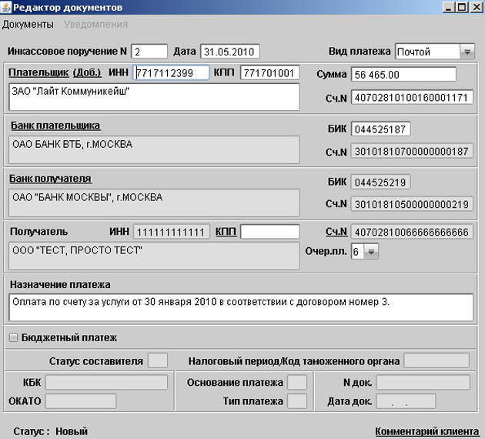Click the Статус составителя field
The height and width of the screenshot is (439, 485).
click(158, 360)
